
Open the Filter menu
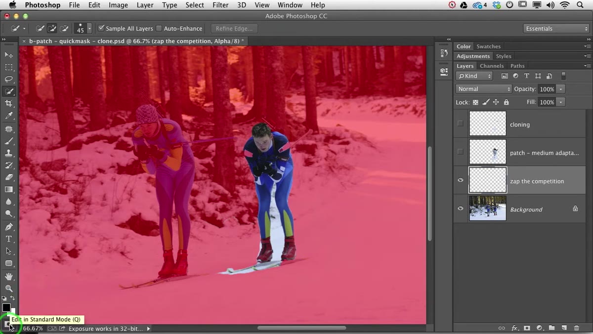click(x=220, y=5)
